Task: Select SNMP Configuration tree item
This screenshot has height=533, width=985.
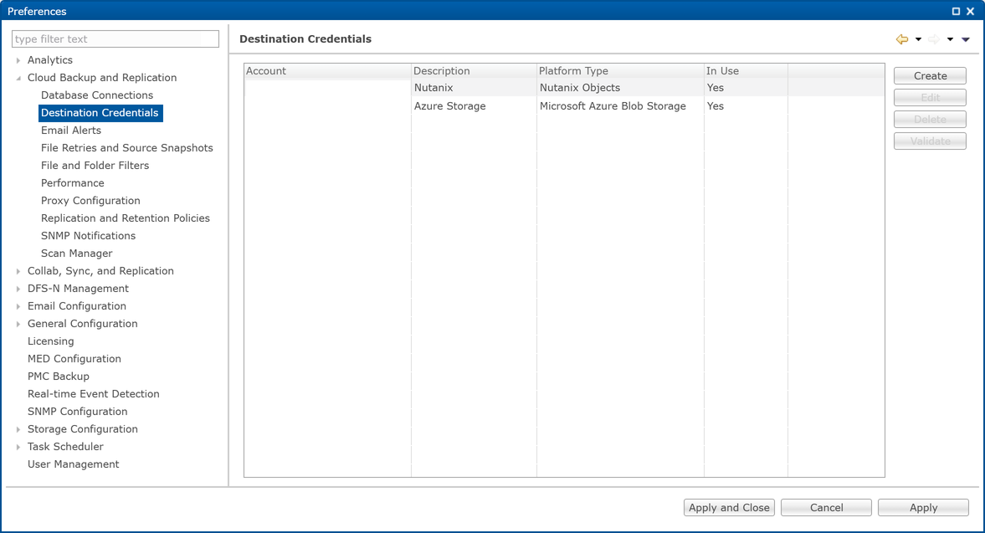Action: coord(77,412)
